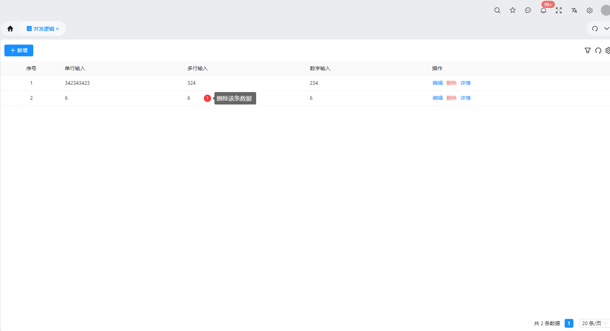
Task: Open notifications bell with 99+ badge
Action: point(543,10)
